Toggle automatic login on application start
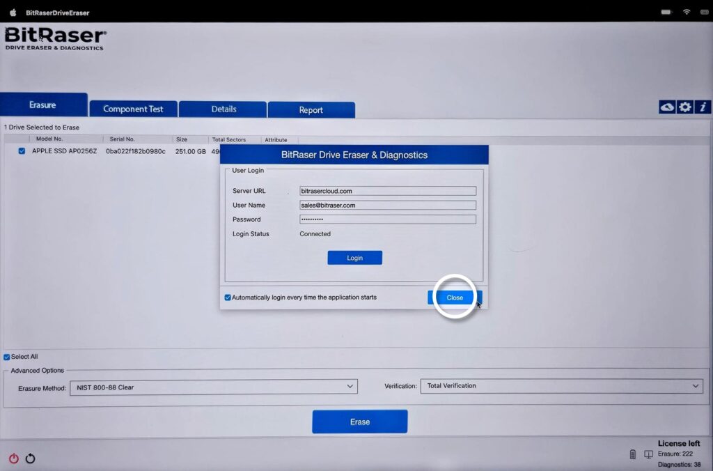The image size is (713, 471). [x=228, y=298]
